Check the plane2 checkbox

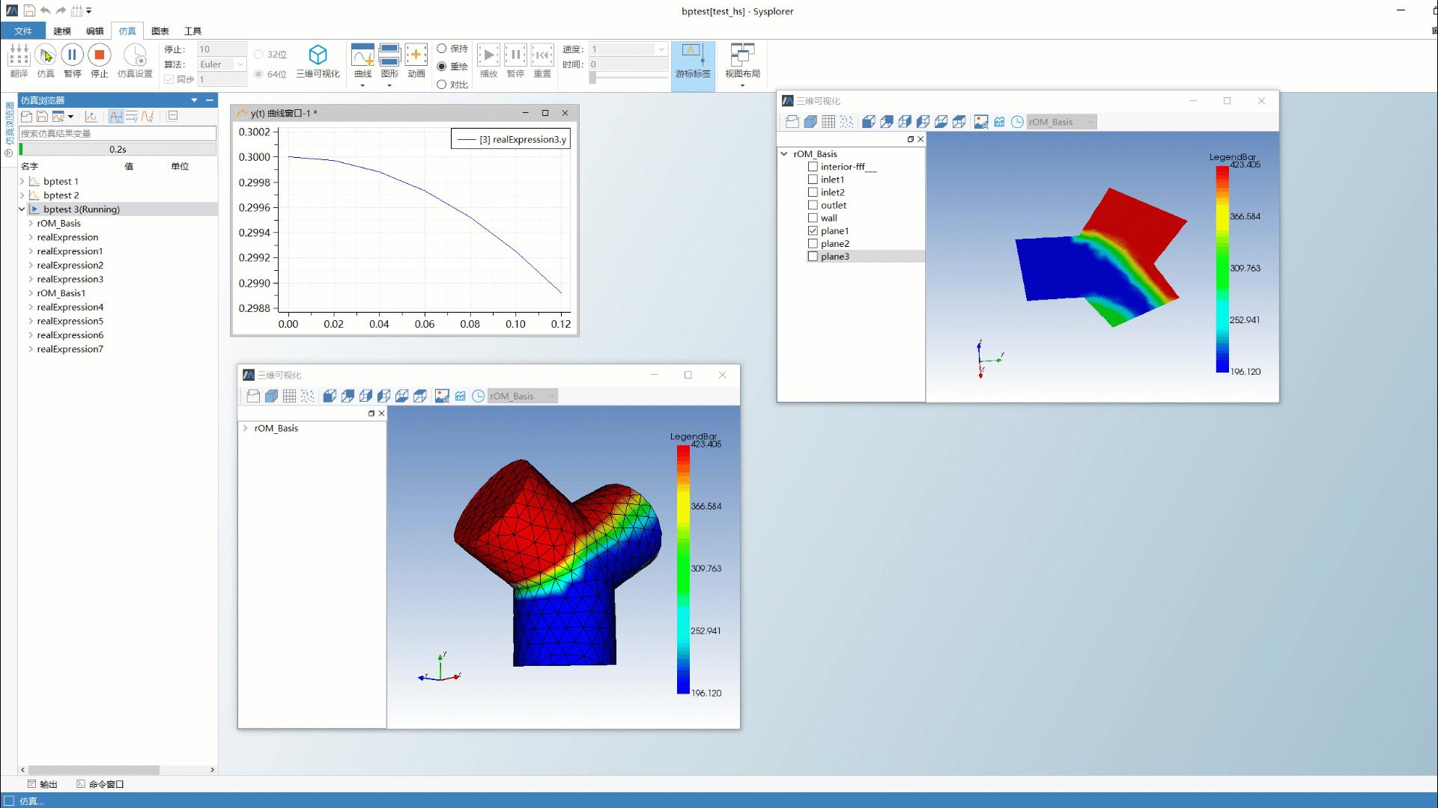tap(813, 244)
